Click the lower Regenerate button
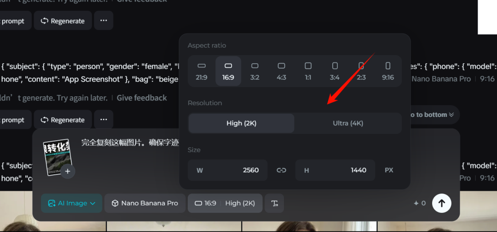The width and height of the screenshot is (497, 232). (63, 120)
